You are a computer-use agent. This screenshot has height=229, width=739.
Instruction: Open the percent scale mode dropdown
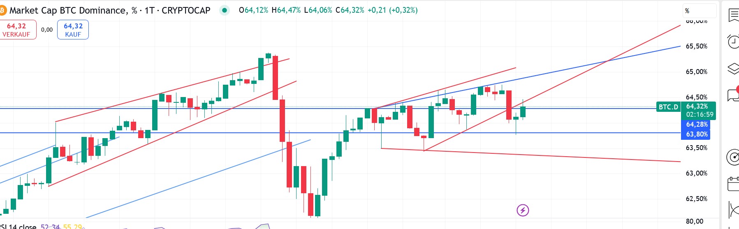[700, 11]
